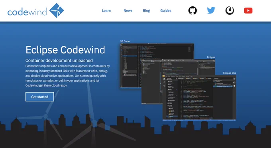
Task: Click the Codewind logo in header
Action: pyautogui.click(x=36, y=10)
